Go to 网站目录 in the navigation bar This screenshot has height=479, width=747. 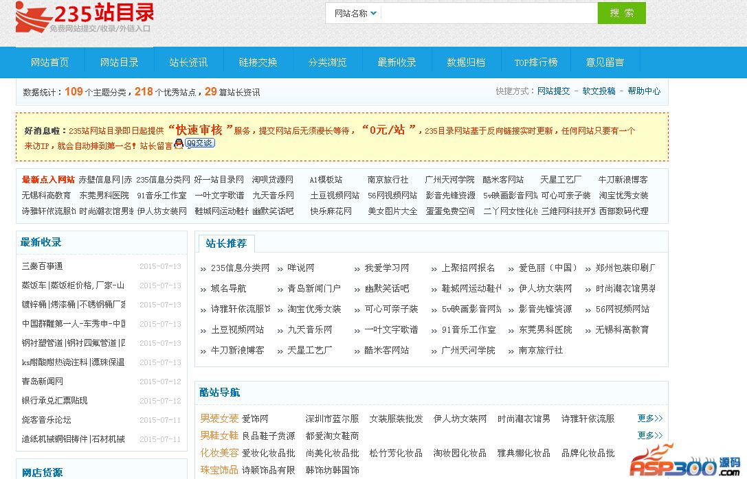point(120,62)
